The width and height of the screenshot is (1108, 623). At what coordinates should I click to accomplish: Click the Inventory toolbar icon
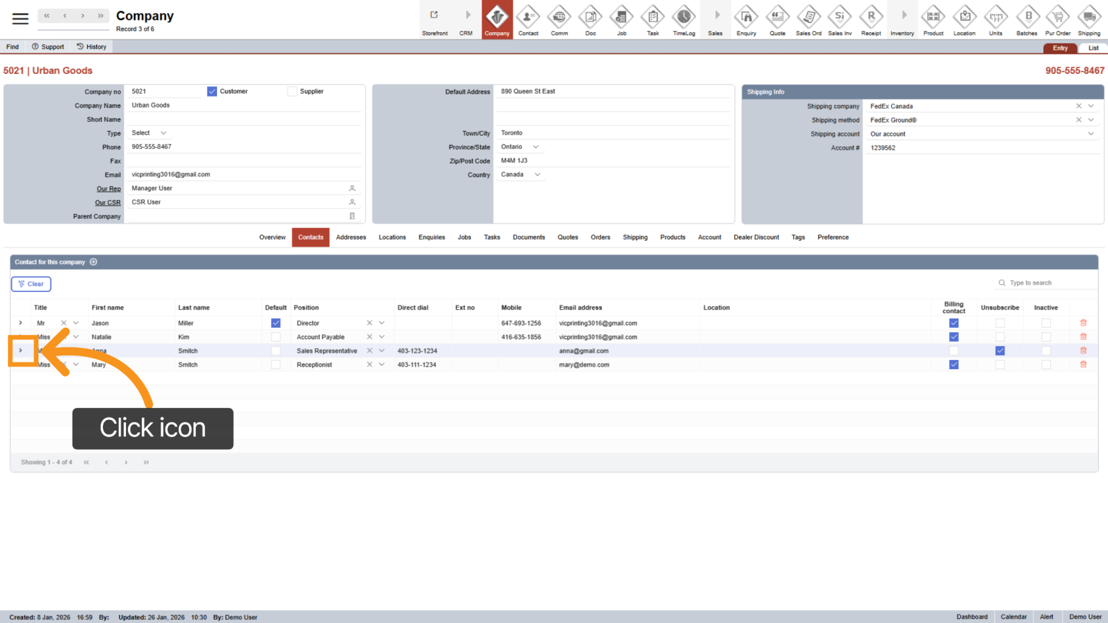point(902,20)
